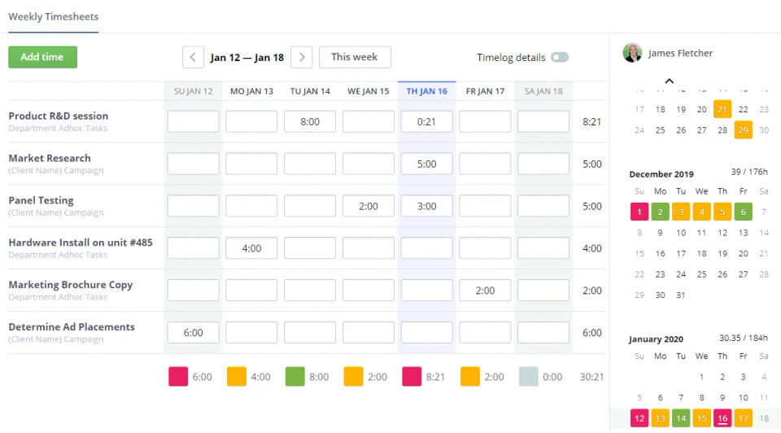
Task: Click the 39 / 176h December hours summary
Action: click(x=749, y=172)
